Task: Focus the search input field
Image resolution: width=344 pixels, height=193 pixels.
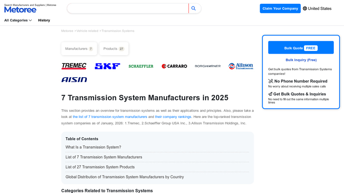Action: pos(128,8)
